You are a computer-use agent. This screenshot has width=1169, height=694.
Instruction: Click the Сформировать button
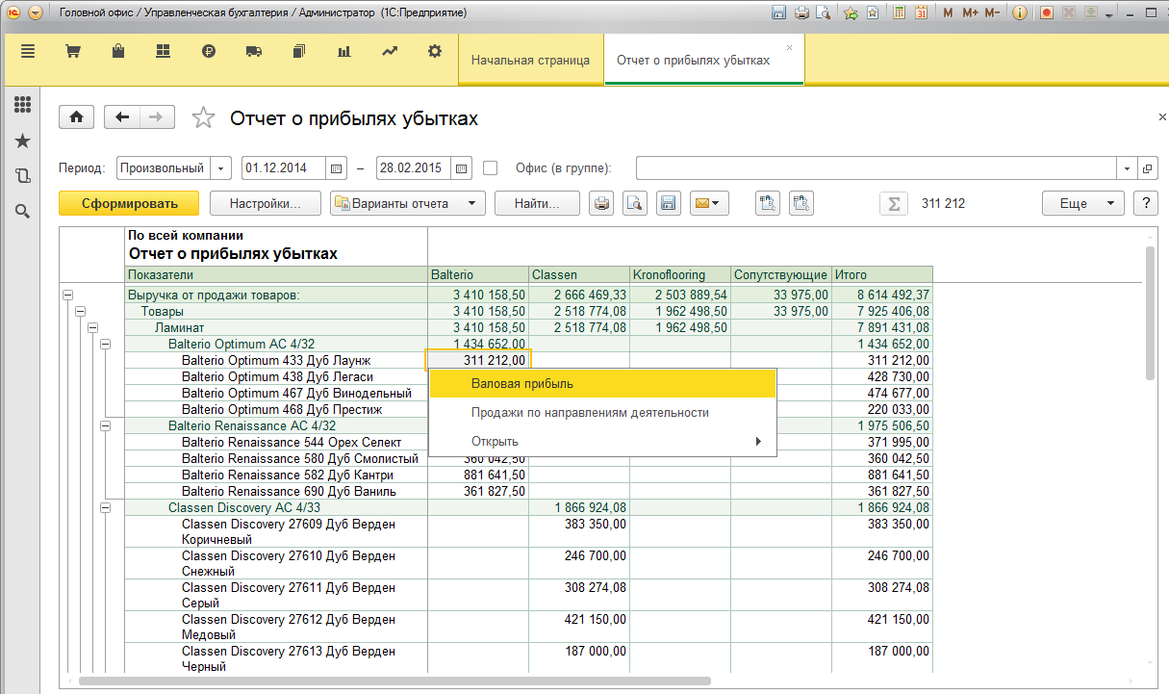coord(129,203)
